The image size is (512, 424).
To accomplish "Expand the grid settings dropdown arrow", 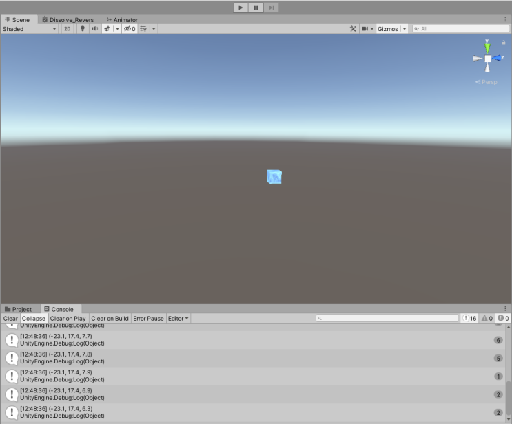I will [x=154, y=29].
